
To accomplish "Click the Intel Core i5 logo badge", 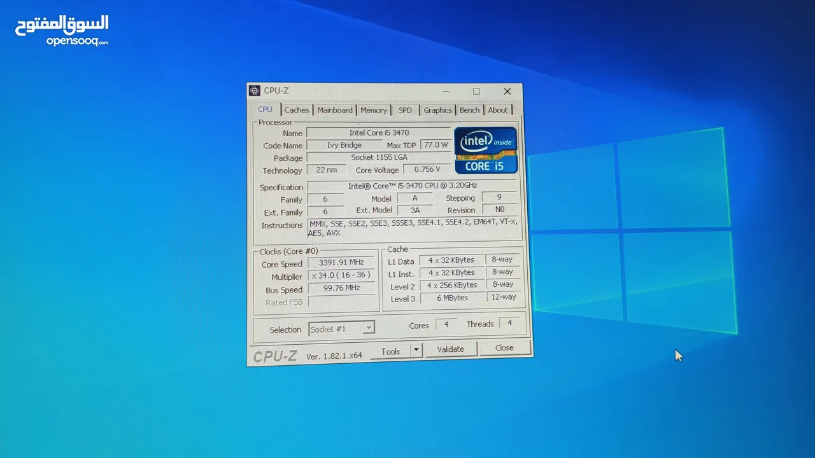I will pos(485,151).
